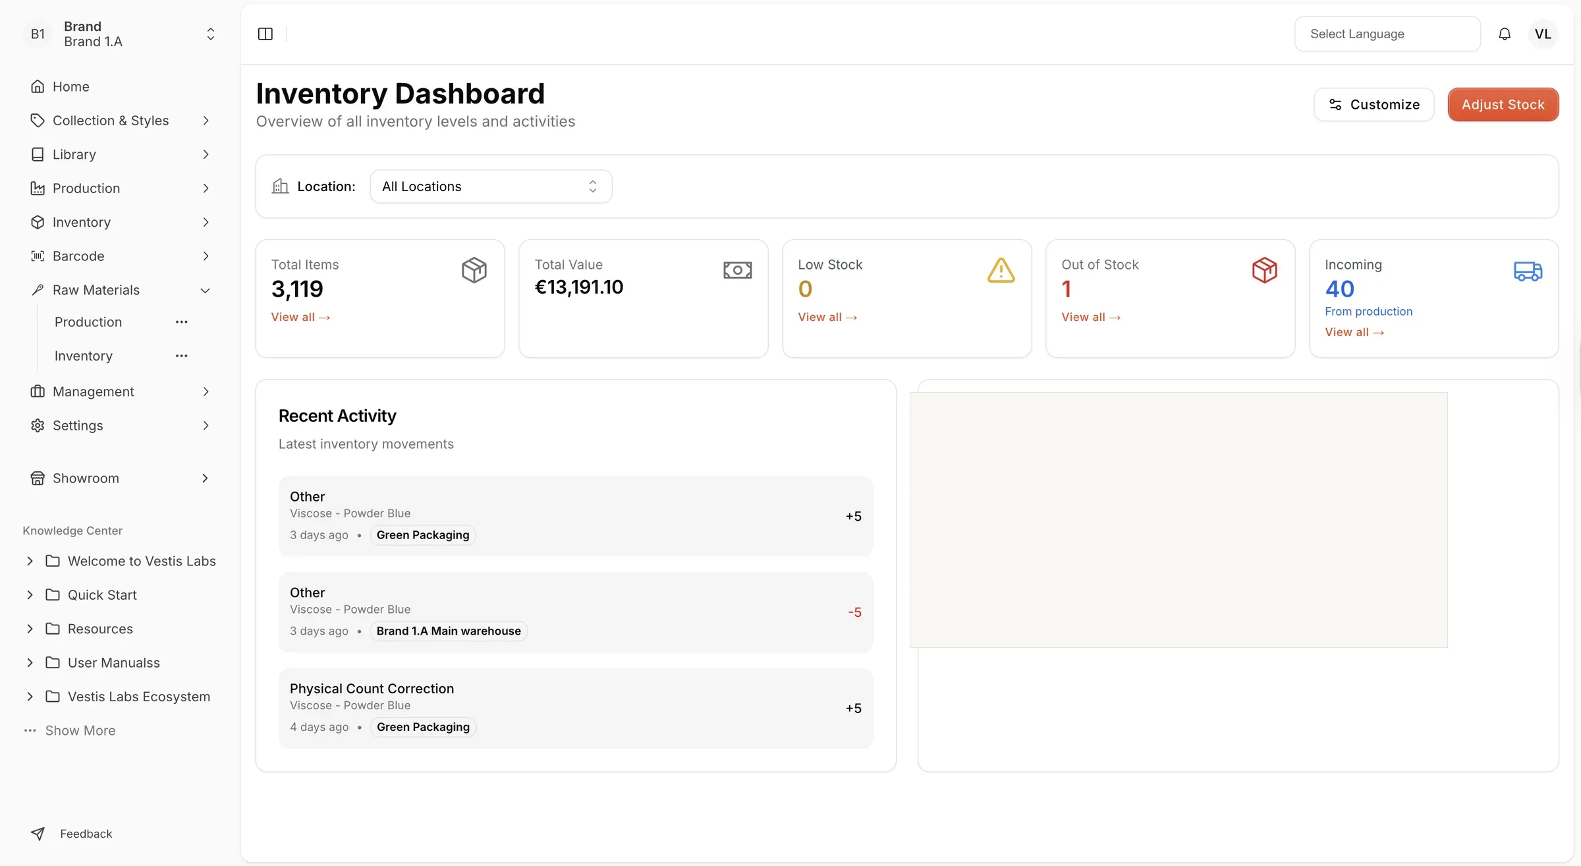Expand the Inventory main menu chevron
1581x866 pixels.
(x=206, y=222)
